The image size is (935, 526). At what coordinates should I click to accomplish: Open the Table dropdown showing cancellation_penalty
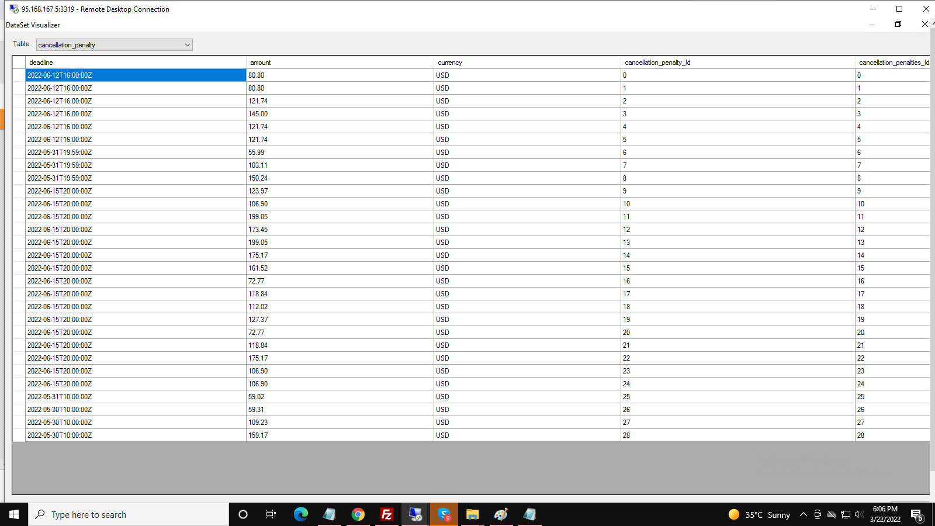114,45
